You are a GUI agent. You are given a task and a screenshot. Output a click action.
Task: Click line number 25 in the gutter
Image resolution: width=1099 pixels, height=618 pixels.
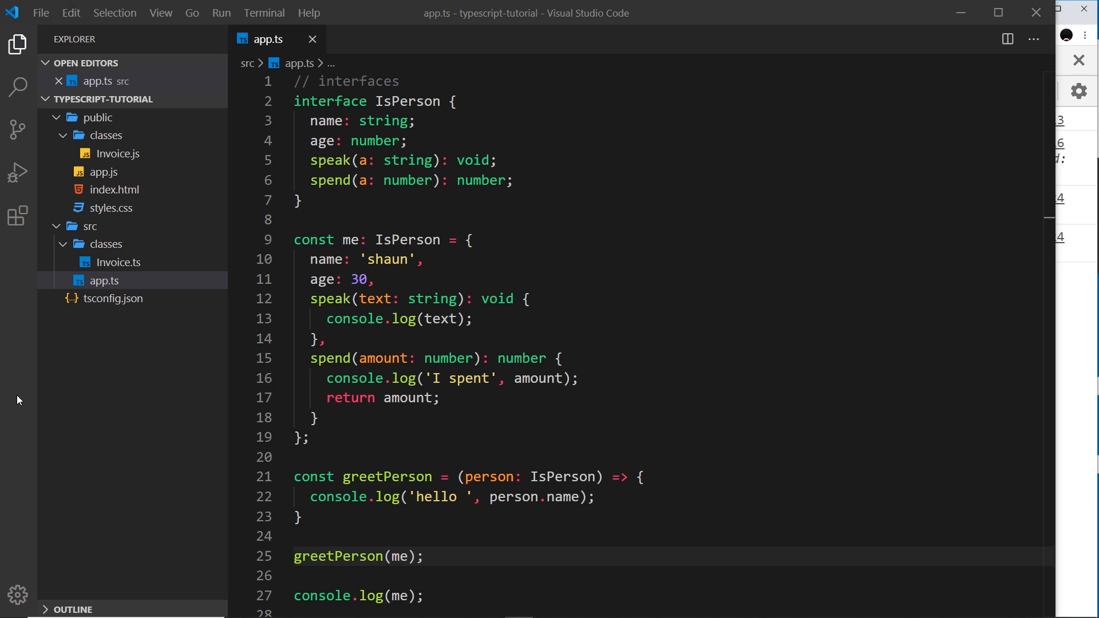tap(264, 556)
